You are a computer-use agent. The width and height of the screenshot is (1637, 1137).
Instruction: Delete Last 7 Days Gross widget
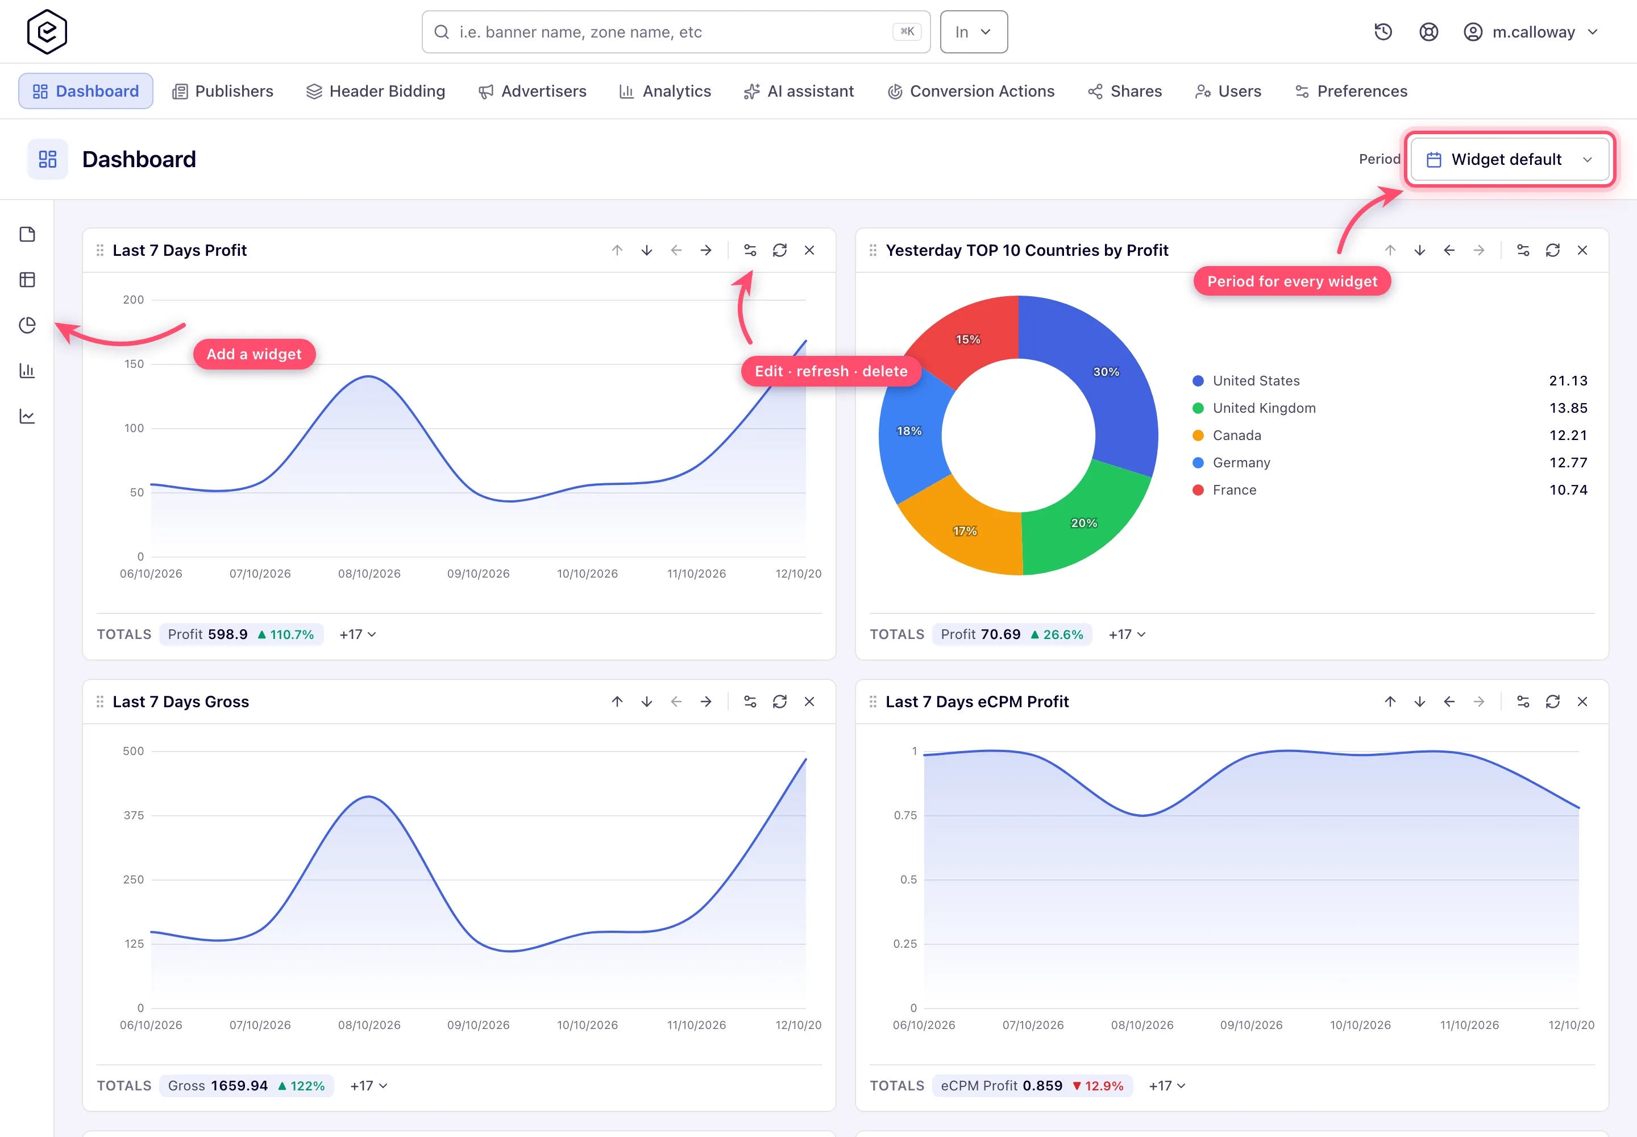pyautogui.click(x=809, y=702)
